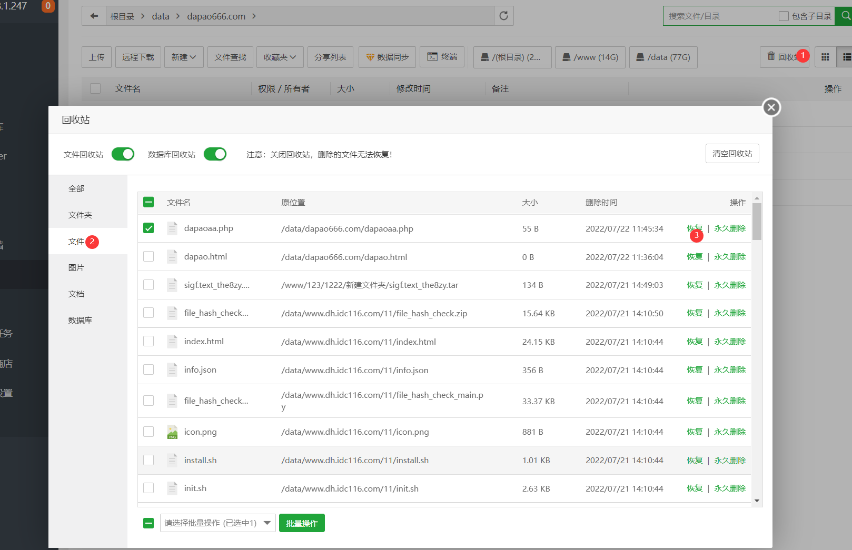
Task: Open the batch operation dropdown
Action: pyautogui.click(x=217, y=523)
